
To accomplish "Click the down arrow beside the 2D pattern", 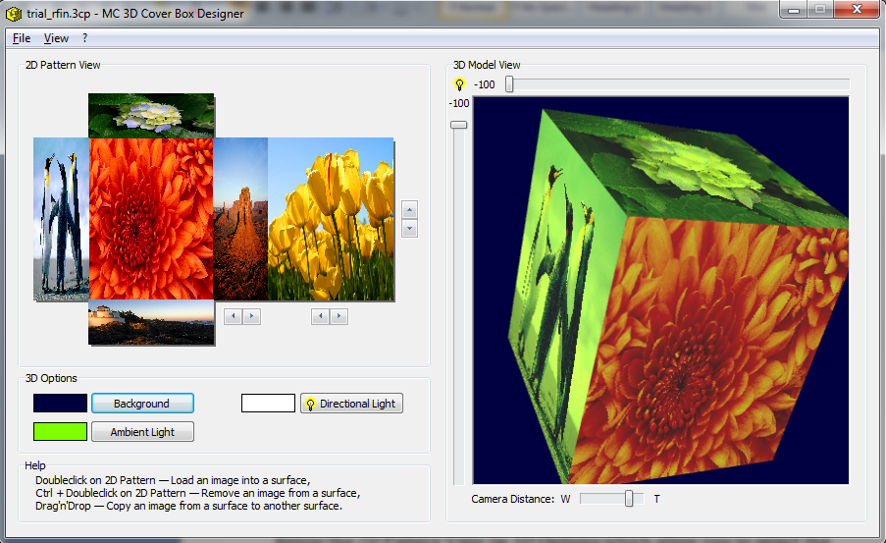I will coord(410,229).
